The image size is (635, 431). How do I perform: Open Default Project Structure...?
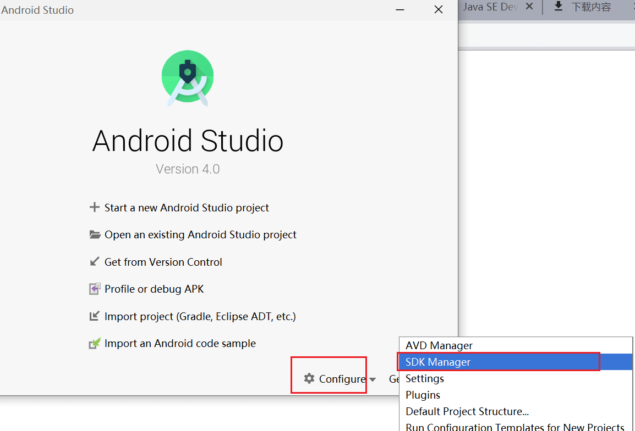click(516, 411)
